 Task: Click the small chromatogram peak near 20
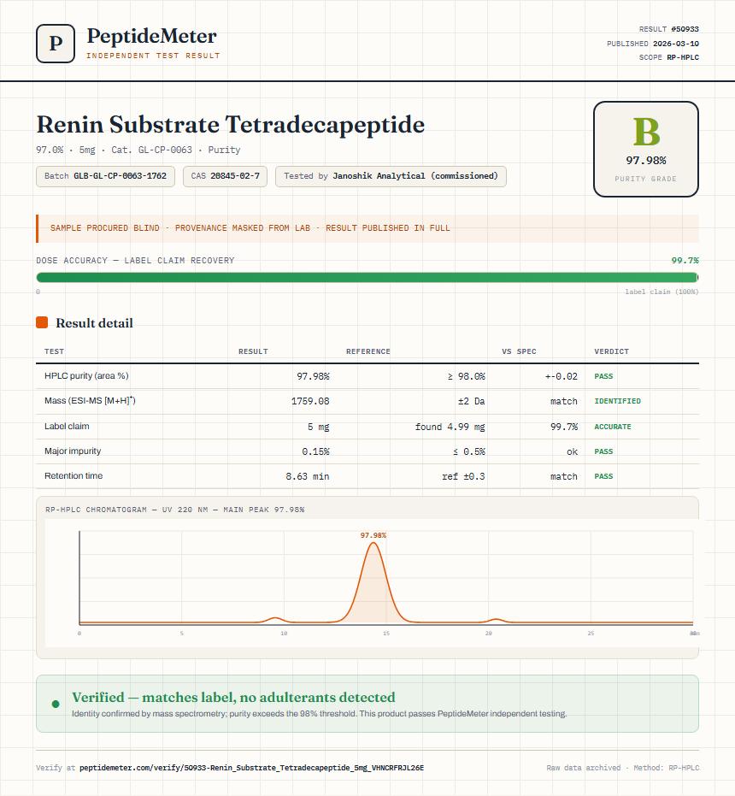[x=496, y=619]
